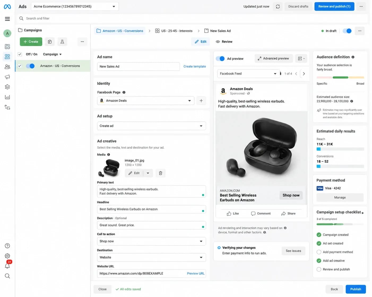This screenshot has width=372, height=297.
Task: Go to previous ad preview placement
Action: pos(296,74)
